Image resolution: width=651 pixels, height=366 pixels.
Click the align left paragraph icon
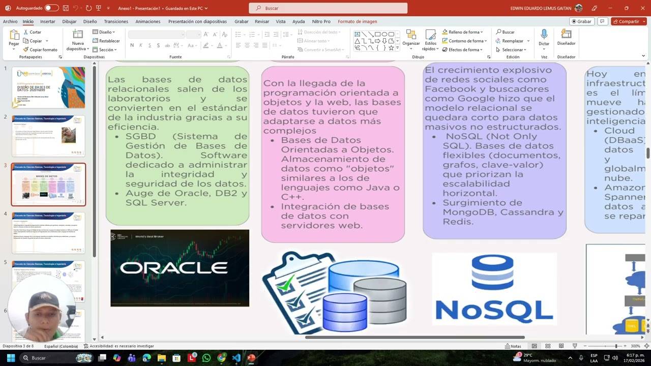pyautogui.click(x=238, y=45)
